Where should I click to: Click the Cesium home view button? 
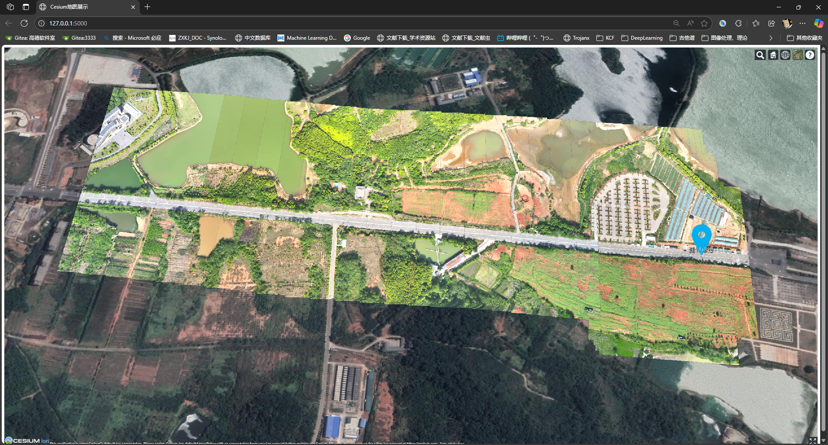pos(773,55)
